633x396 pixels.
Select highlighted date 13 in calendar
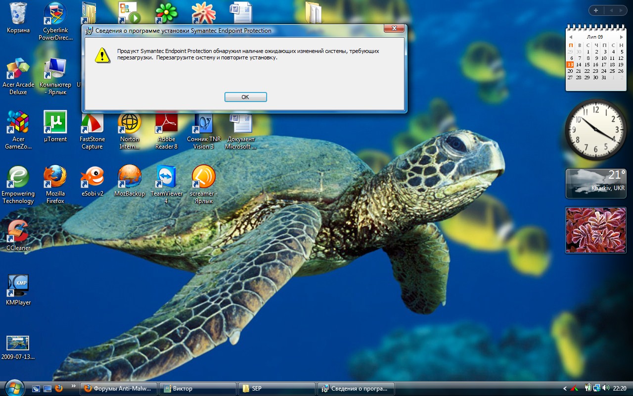[570, 64]
